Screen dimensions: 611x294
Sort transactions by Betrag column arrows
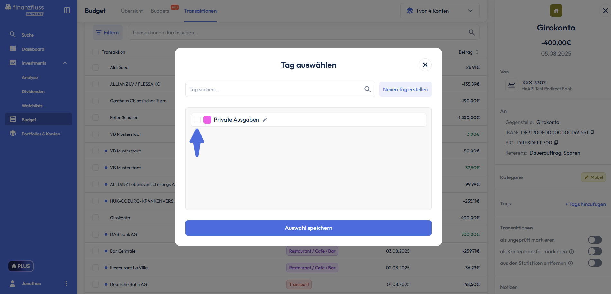coord(477,52)
